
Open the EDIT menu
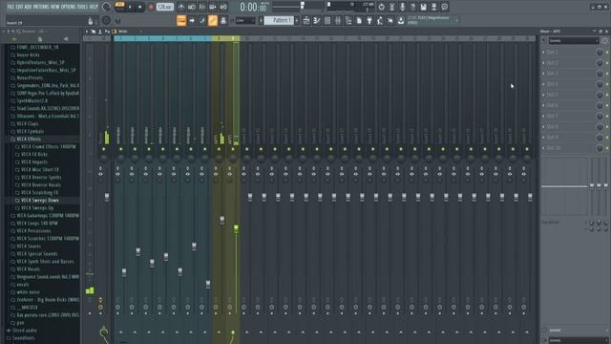coord(19,7)
